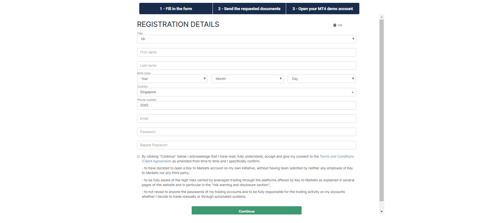Switch to '3 - Open your MT4 demo account'

[323, 9]
